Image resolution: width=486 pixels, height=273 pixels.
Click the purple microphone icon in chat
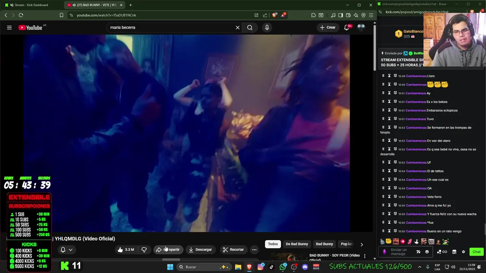tap(385, 252)
